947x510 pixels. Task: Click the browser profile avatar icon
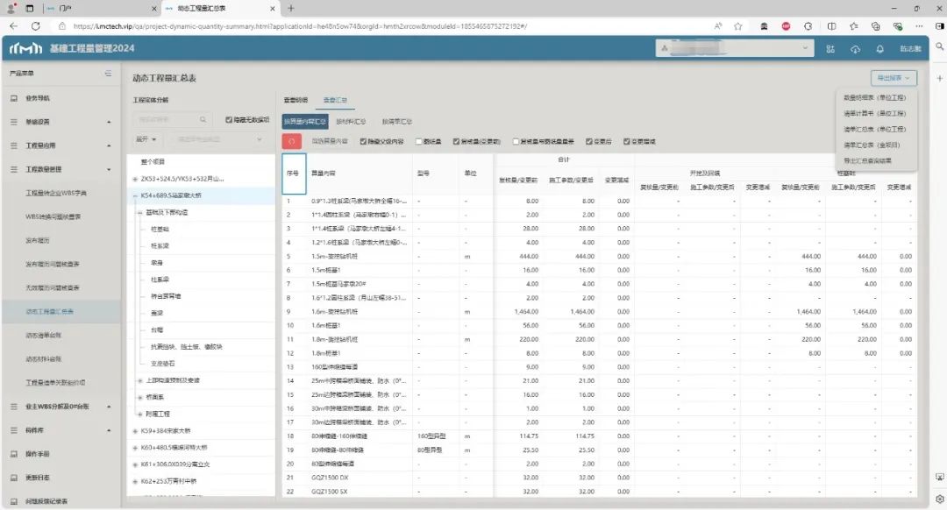click(11, 9)
